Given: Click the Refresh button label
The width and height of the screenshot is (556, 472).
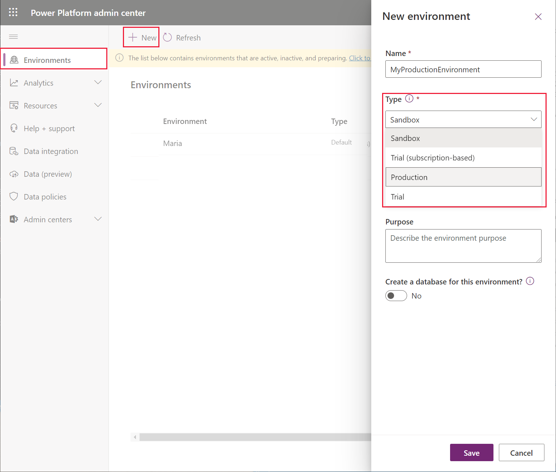Looking at the screenshot, I should [x=188, y=38].
